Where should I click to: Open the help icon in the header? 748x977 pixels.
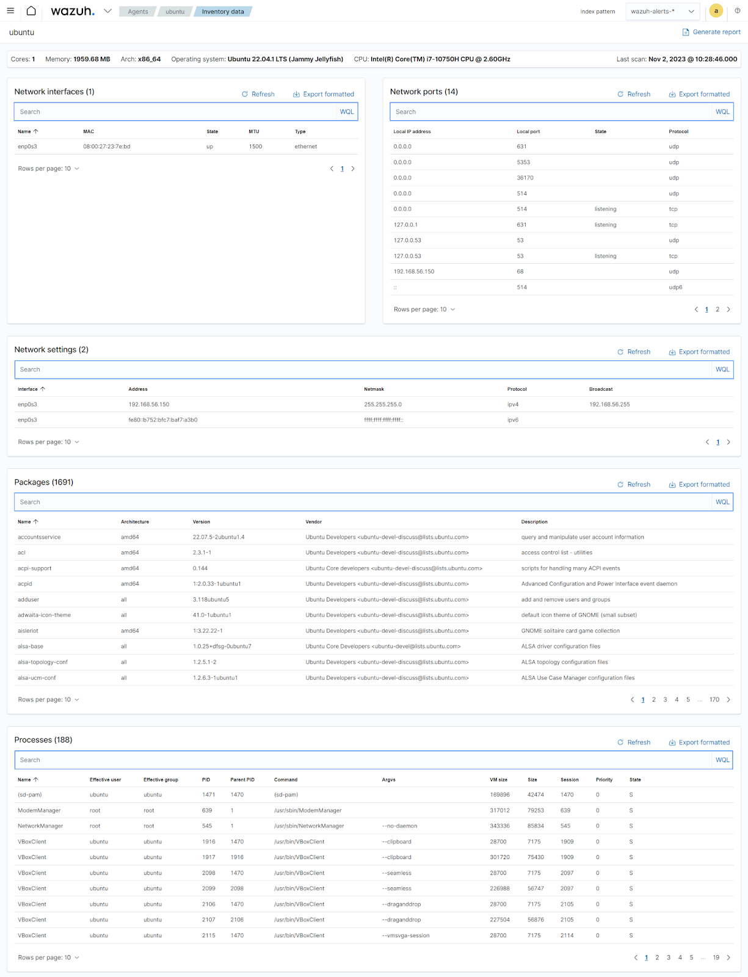tap(737, 11)
